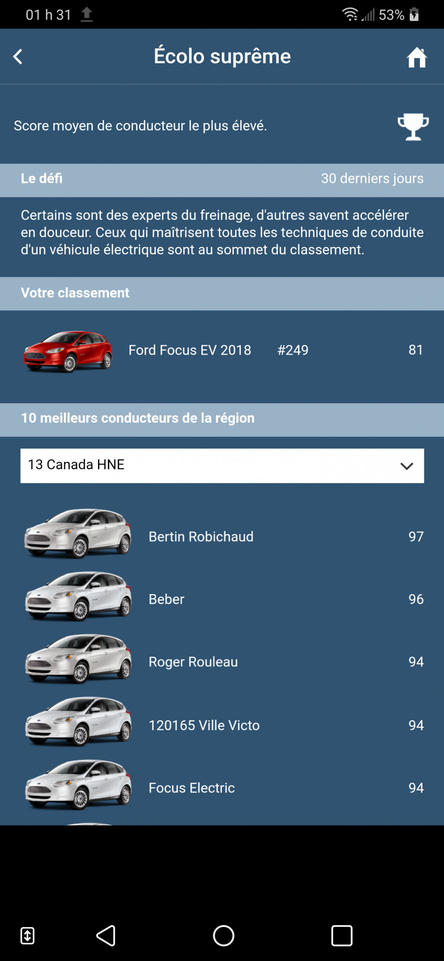Tap silver car thumbnail beside Beber
444x961 pixels.
(78, 597)
